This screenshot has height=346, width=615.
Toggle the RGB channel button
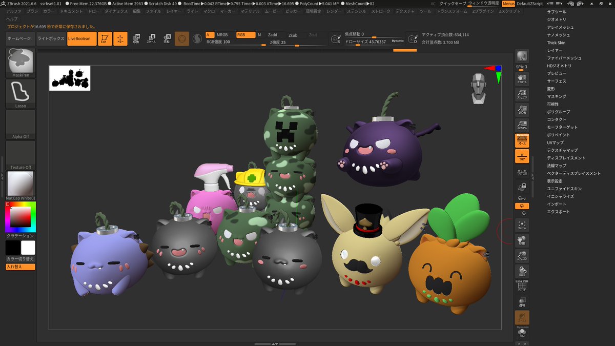pos(245,35)
